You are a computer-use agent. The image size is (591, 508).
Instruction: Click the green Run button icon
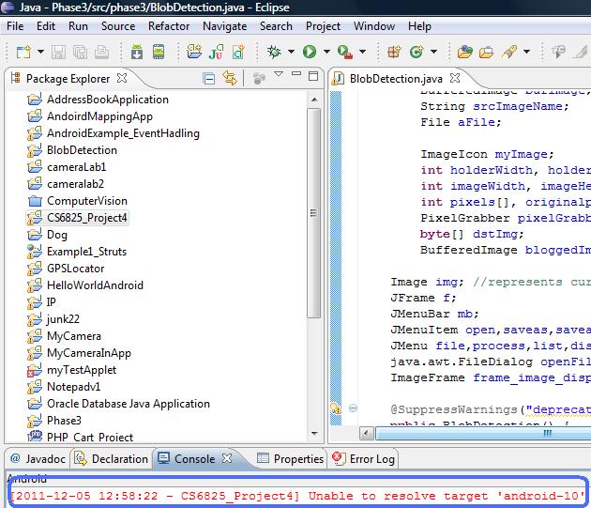click(310, 52)
